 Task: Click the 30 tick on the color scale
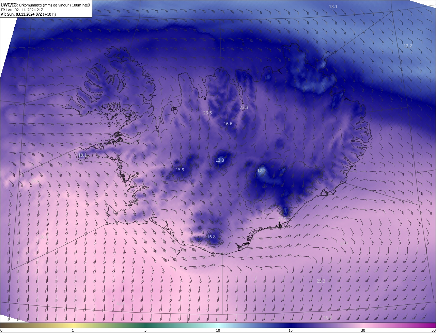363,330
